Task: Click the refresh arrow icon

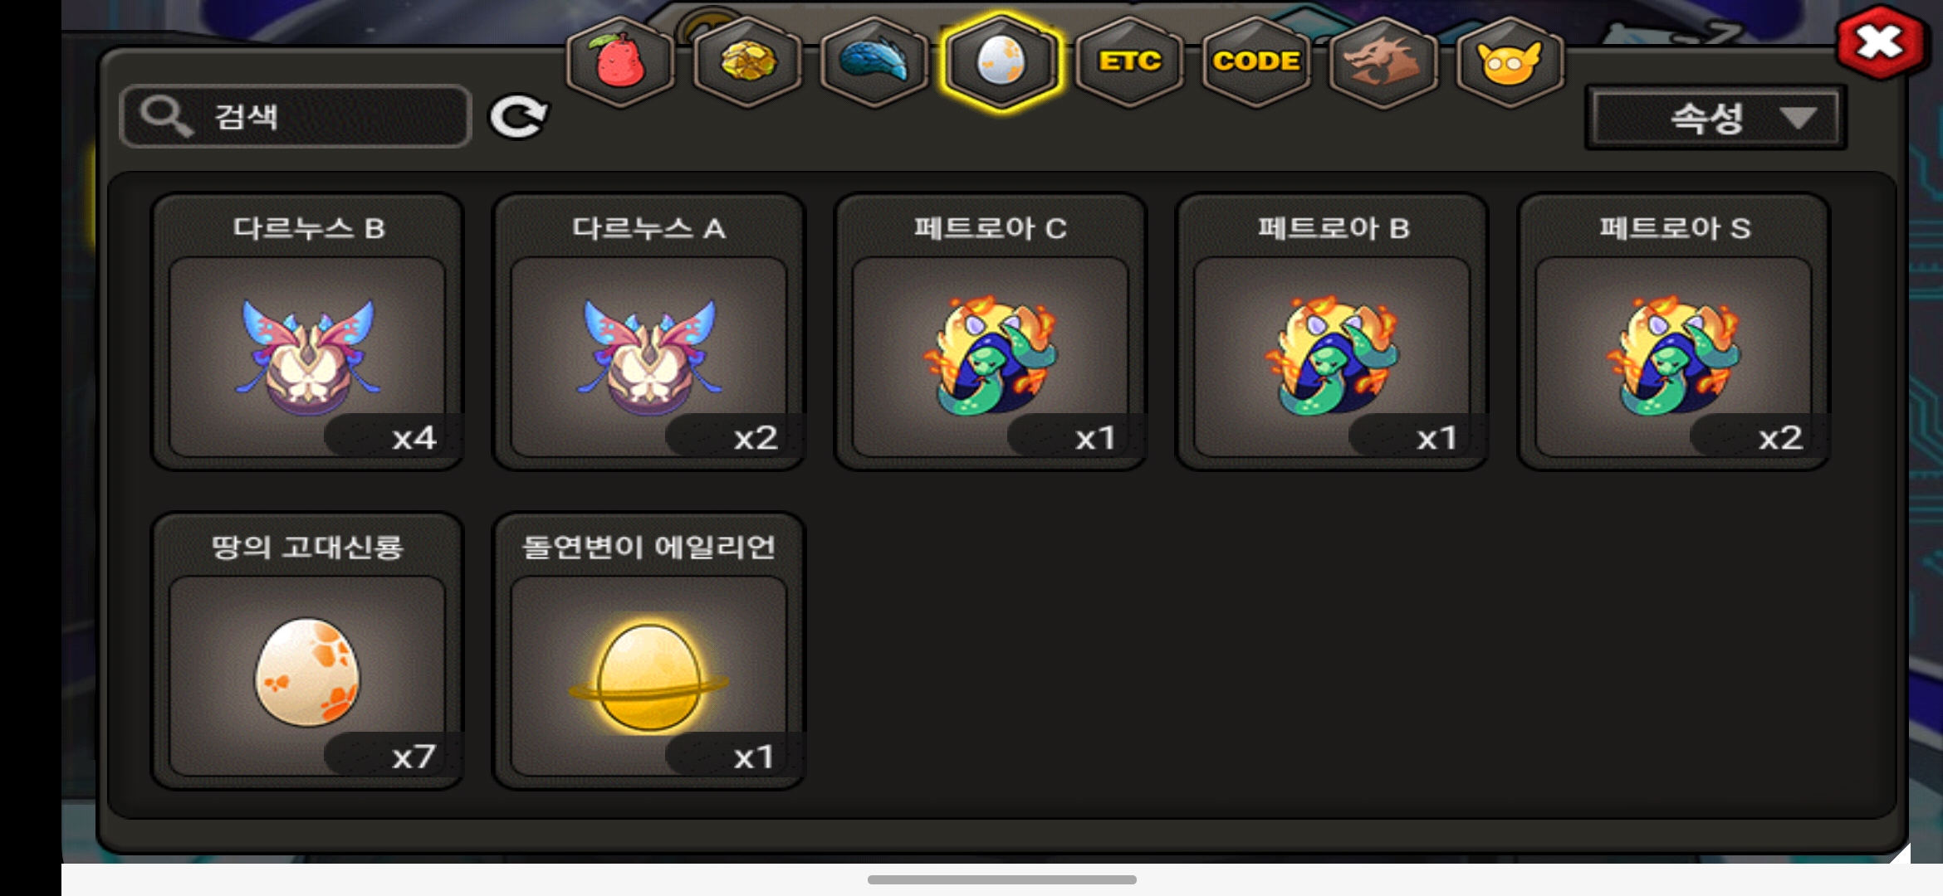Action: [x=519, y=117]
